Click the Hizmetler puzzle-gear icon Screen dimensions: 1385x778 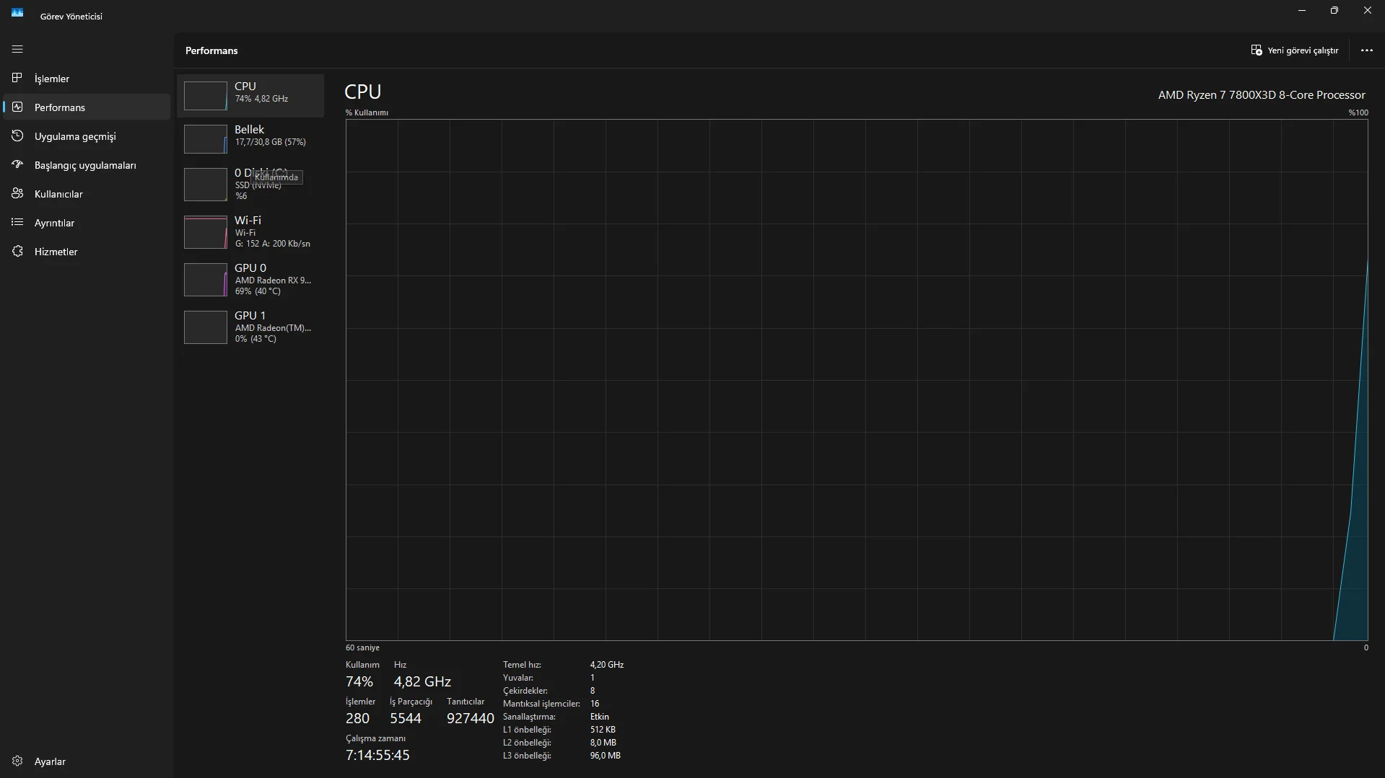[17, 251]
